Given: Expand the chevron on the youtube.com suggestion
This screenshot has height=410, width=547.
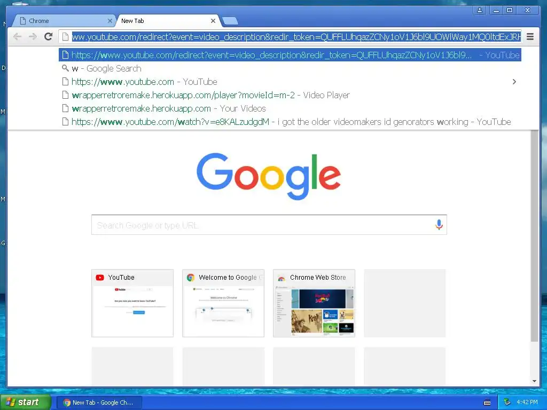Looking at the screenshot, I should [514, 82].
